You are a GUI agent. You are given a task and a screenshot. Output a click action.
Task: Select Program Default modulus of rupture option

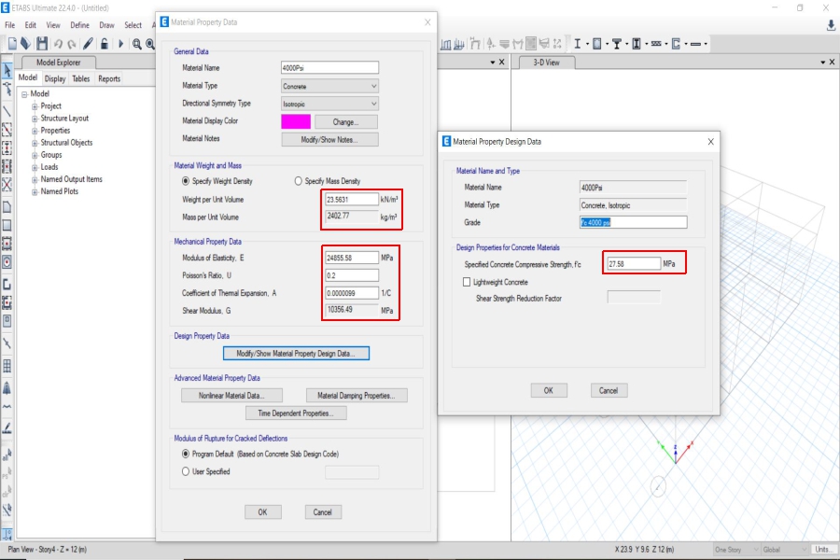click(x=186, y=454)
